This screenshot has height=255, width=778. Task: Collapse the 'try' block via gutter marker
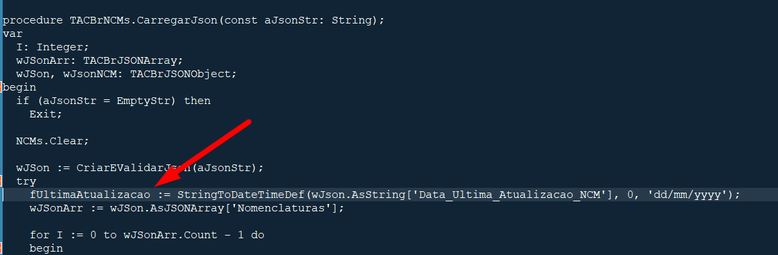(1, 181)
